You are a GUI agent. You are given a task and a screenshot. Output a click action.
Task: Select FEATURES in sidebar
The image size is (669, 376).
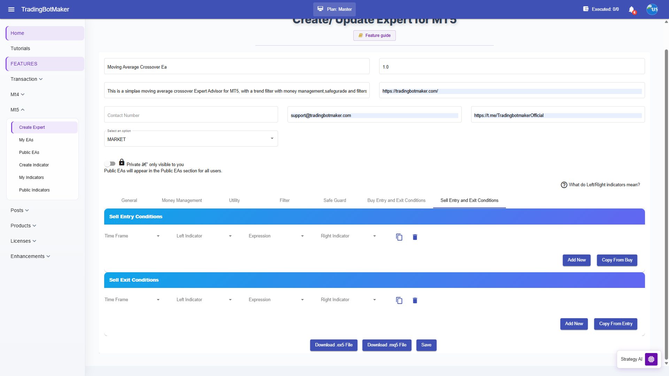pos(45,64)
